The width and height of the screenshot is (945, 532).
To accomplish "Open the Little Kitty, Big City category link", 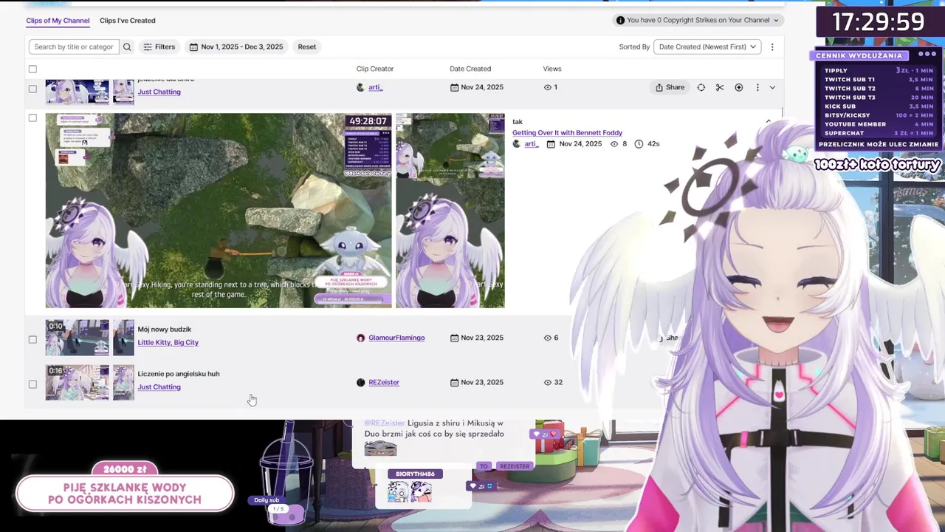I will (x=168, y=342).
